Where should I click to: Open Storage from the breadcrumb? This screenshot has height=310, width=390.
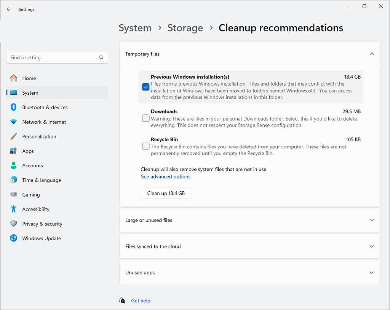tap(185, 28)
